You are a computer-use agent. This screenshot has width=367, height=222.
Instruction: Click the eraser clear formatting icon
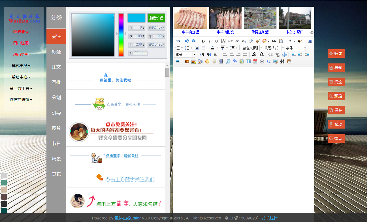pos(250,41)
